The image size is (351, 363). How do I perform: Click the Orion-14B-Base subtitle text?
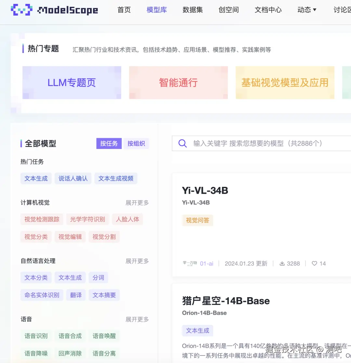point(204,313)
